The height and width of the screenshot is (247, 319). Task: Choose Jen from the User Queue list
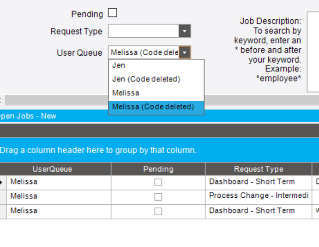(x=156, y=65)
